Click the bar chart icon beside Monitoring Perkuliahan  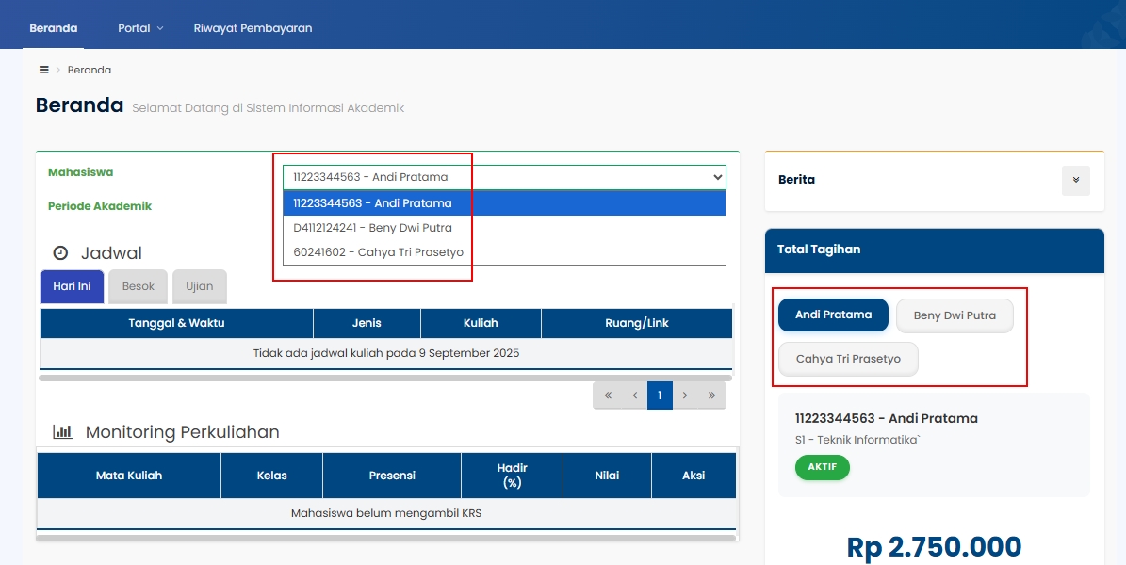(x=62, y=432)
